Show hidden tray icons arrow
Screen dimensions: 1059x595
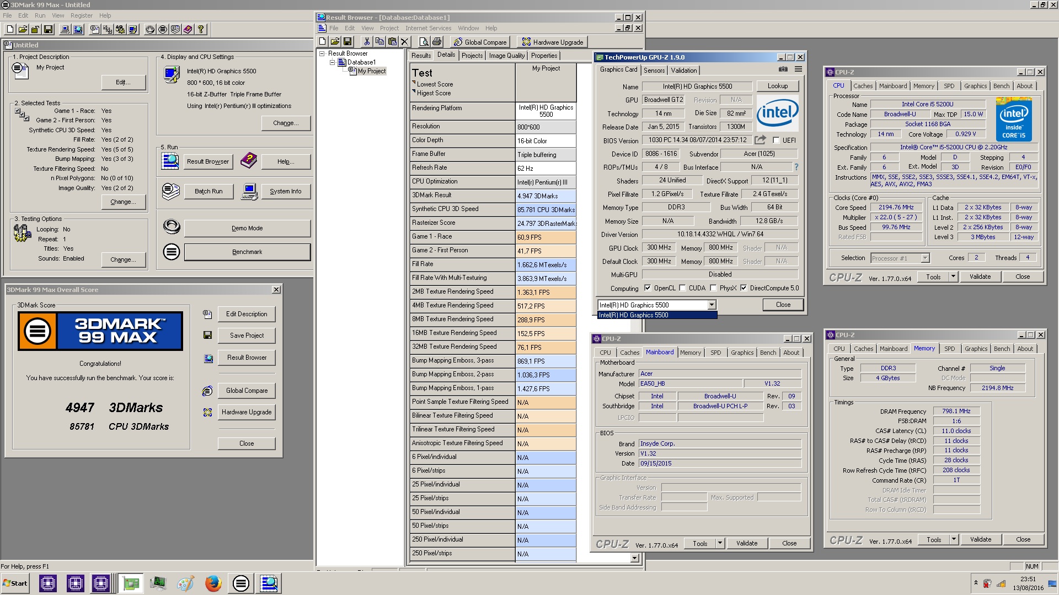pos(976,583)
